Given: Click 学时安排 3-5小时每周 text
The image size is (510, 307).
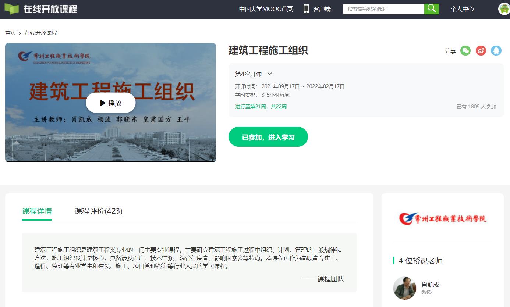Looking at the screenshot, I should click(262, 95).
